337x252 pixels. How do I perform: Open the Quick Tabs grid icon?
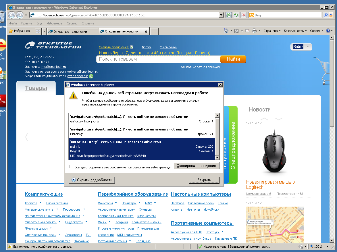pyautogui.click(x=38, y=31)
